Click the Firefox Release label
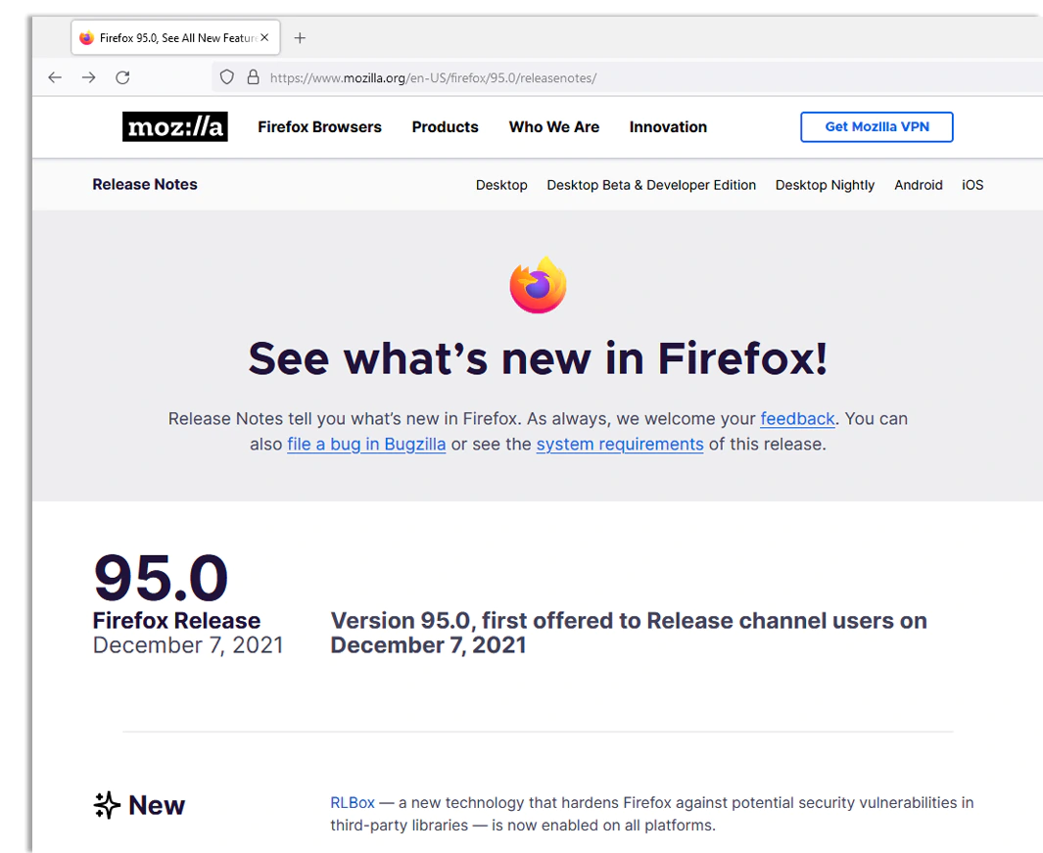Viewport: 1043px width, 853px height. 176,620
